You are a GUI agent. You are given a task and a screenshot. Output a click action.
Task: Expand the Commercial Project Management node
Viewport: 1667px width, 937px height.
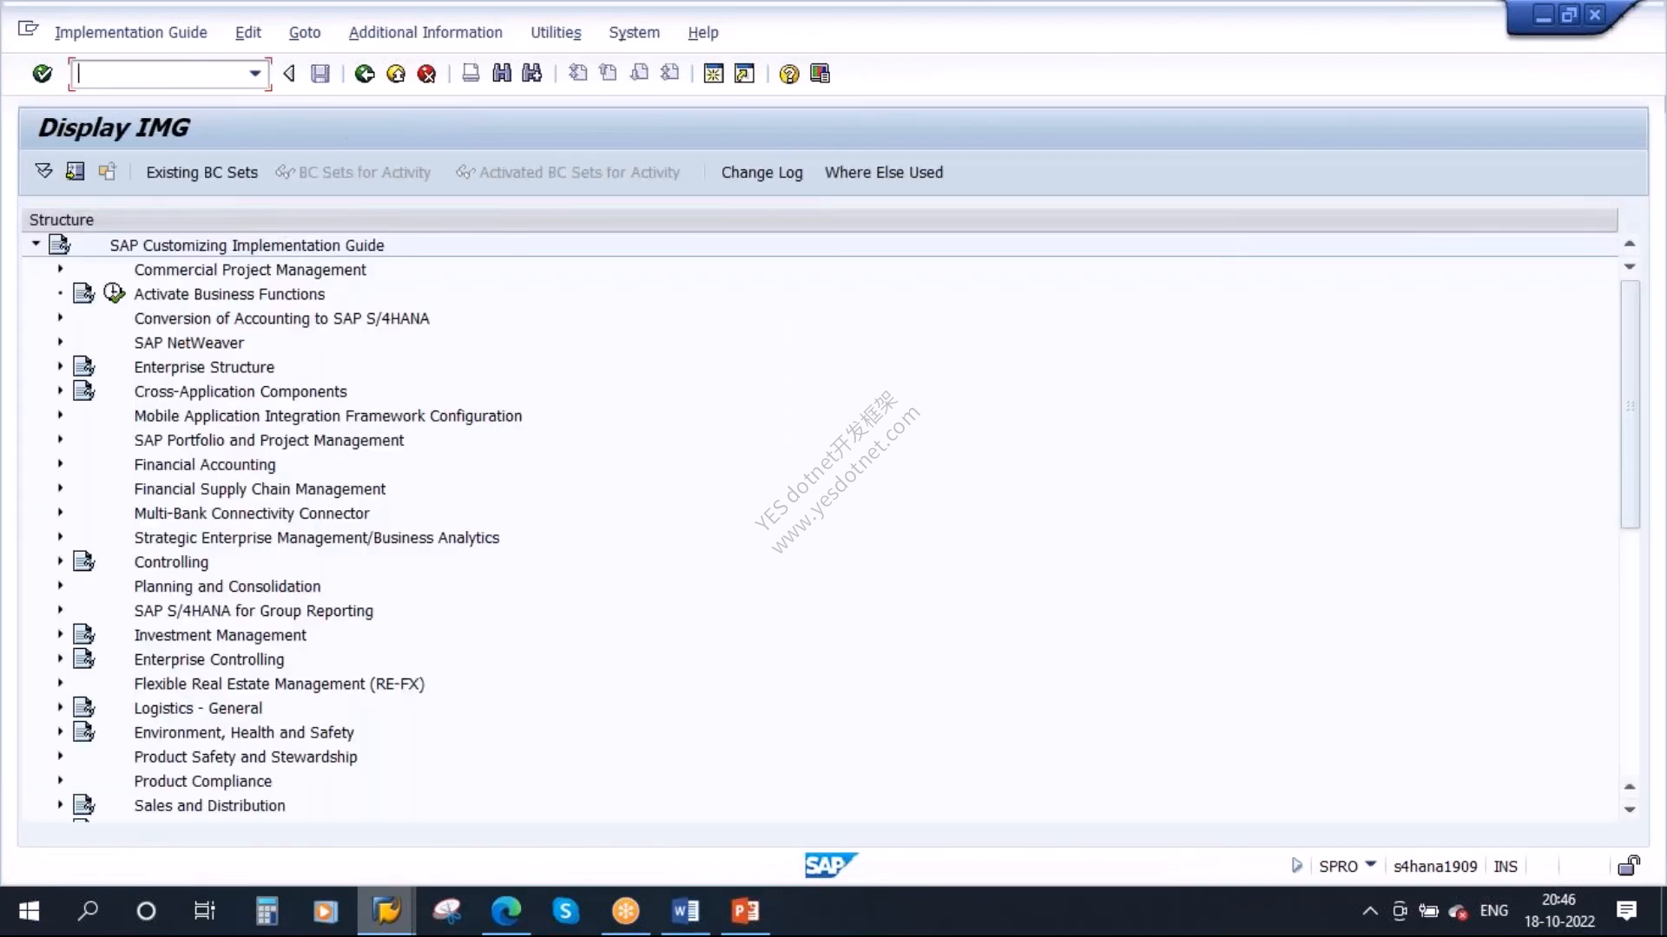click(60, 269)
